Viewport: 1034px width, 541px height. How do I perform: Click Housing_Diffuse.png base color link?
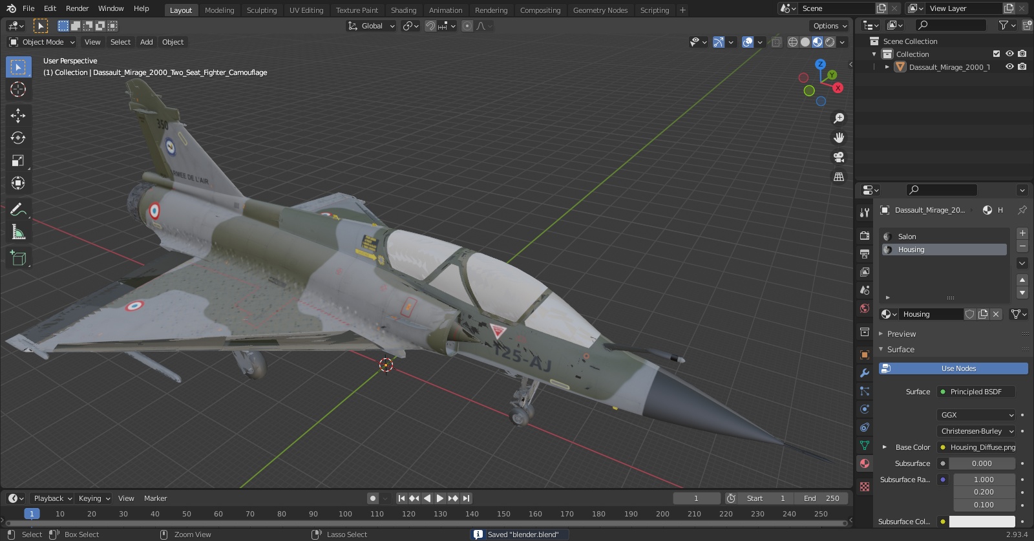pyautogui.click(x=976, y=447)
